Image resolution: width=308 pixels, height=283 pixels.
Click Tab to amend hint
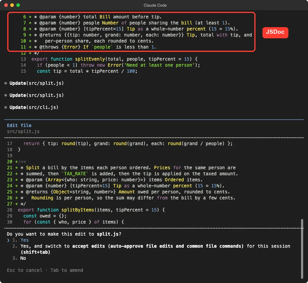coord(67,270)
